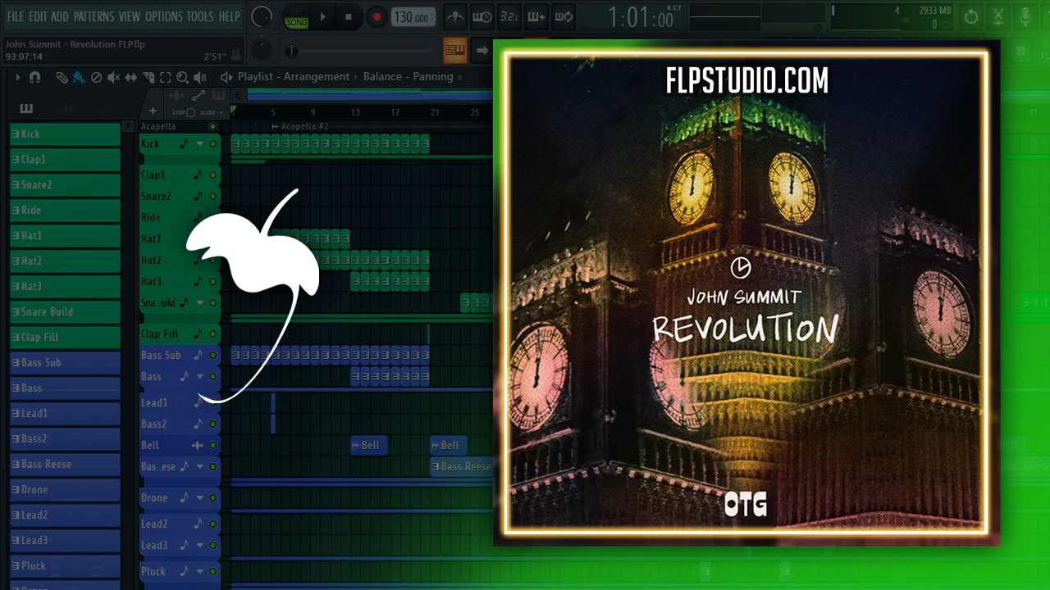Open the playlist options arrow menu

[x=18, y=77]
